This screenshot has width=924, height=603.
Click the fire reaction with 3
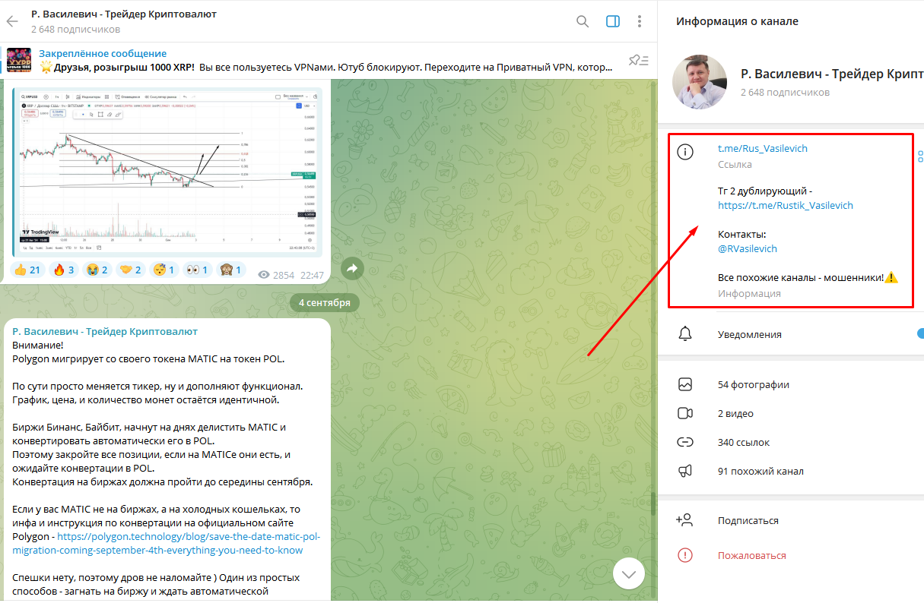[x=63, y=270]
